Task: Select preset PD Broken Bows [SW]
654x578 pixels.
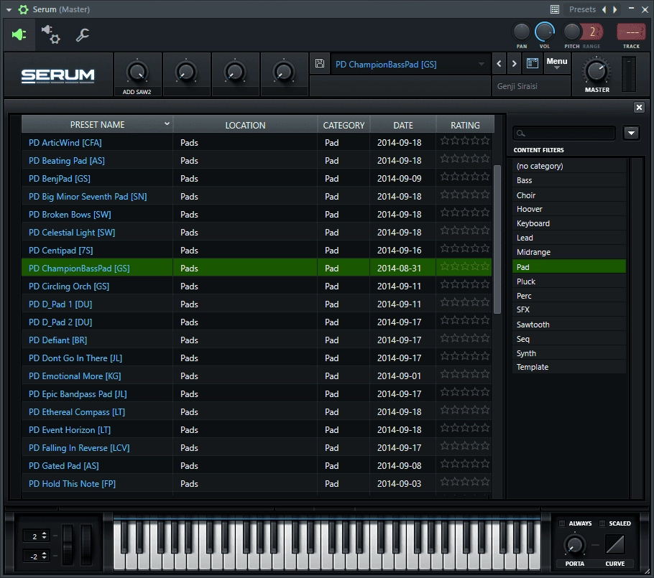Action: 257,214
